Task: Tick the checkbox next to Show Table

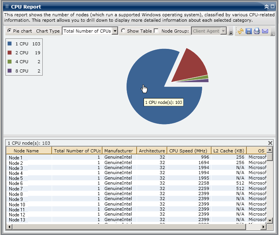Action: point(156,31)
